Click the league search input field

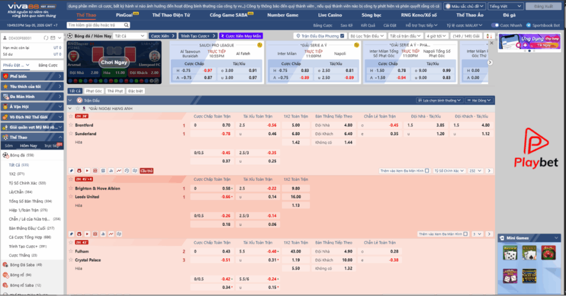coord(98,25)
